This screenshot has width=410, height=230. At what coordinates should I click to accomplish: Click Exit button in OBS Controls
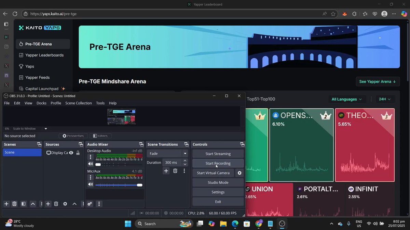(x=218, y=201)
